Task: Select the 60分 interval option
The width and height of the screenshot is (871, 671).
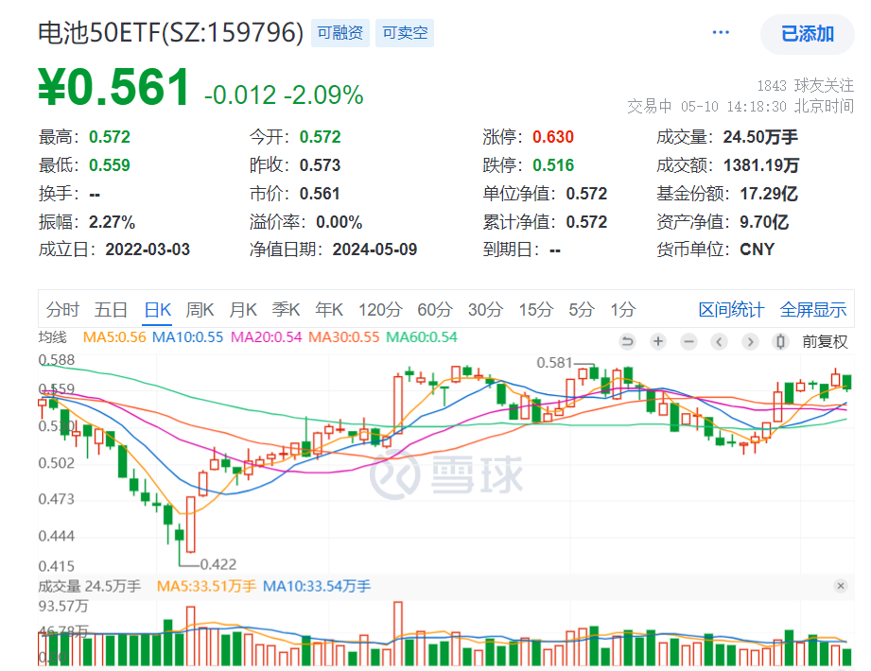Action: point(434,309)
